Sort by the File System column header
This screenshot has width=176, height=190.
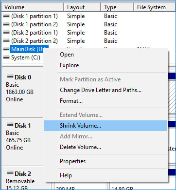tap(155, 7)
